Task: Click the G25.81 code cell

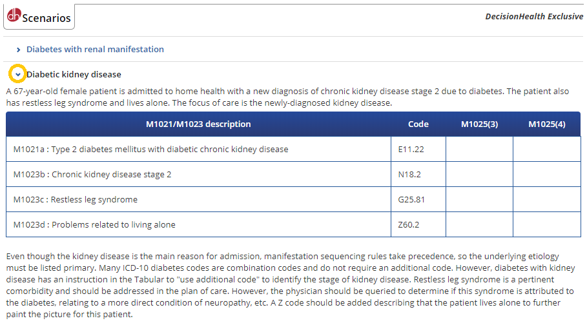Action: 411,200
